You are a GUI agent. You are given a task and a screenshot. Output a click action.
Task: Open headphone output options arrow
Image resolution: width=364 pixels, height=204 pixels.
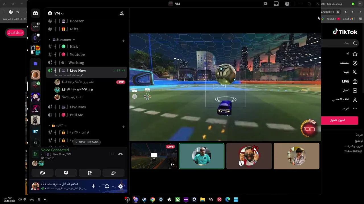point(113,186)
